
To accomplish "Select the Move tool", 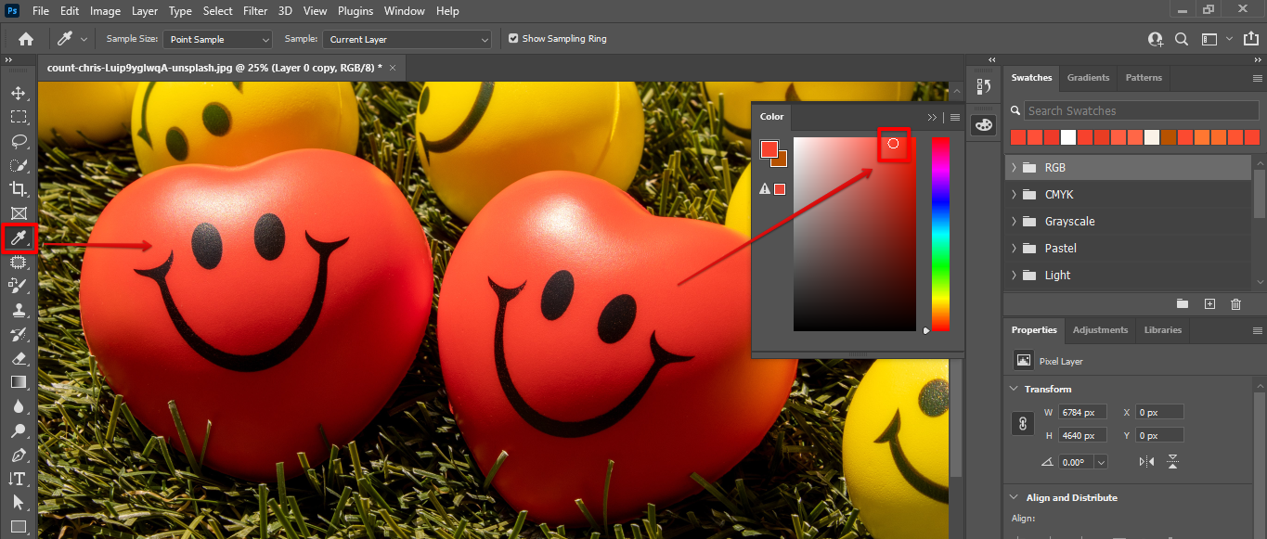I will (19, 94).
